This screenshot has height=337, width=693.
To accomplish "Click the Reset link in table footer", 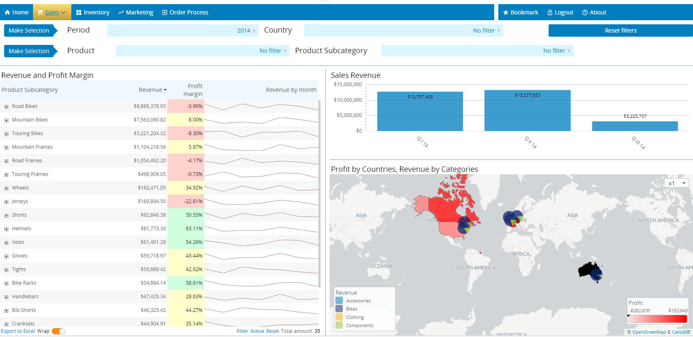I will [272, 331].
